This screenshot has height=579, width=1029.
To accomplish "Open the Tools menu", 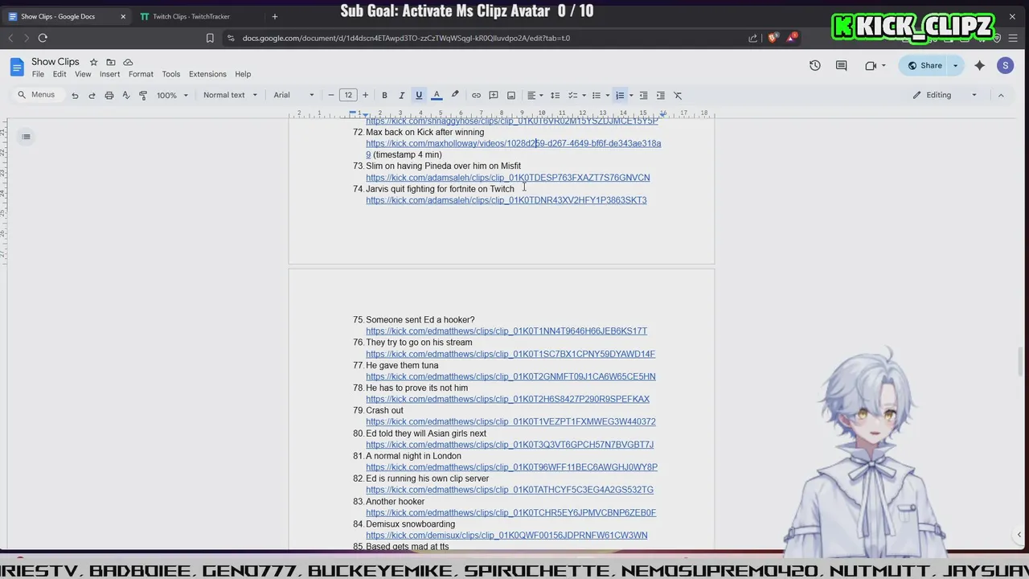I will (x=171, y=74).
